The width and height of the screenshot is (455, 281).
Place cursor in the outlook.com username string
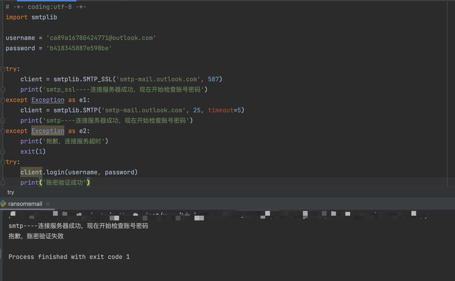tap(101, 38)
